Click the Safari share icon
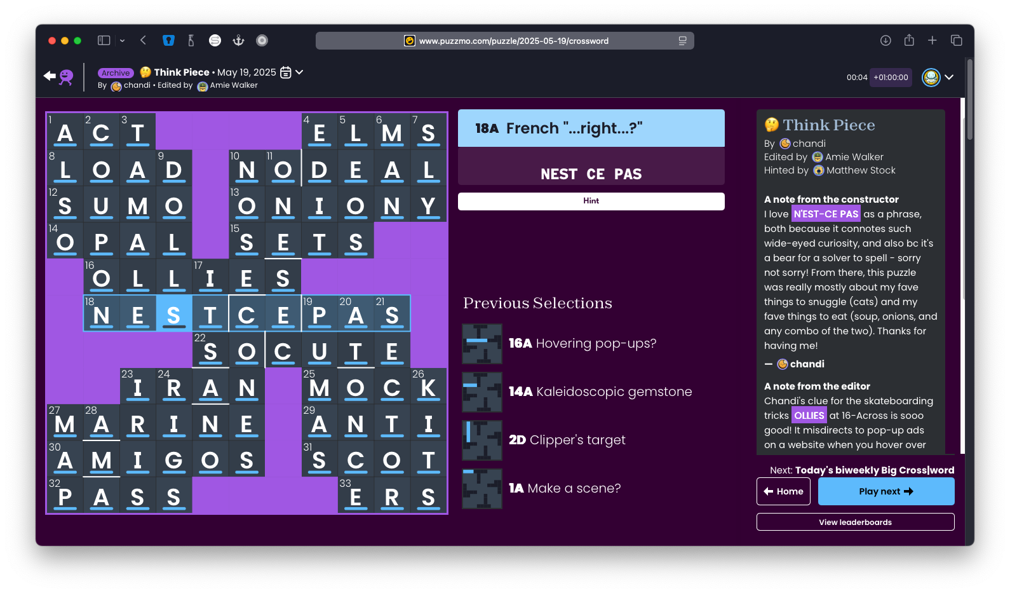This screenshot has width=1010, height=593. pos(909,41)
